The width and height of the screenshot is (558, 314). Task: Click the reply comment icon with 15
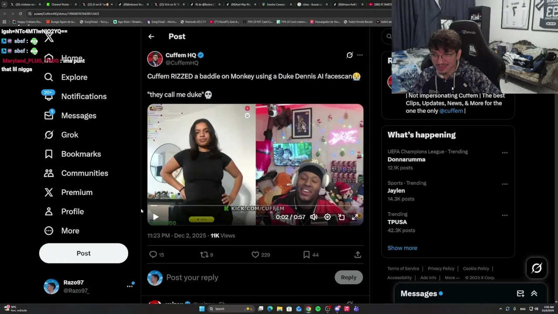(157, 255)
